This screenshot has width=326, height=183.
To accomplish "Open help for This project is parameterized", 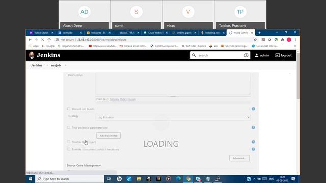I will tap(253, 127).
